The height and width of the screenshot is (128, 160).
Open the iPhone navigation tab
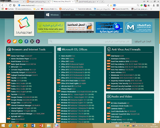click(x=92, y=15)
